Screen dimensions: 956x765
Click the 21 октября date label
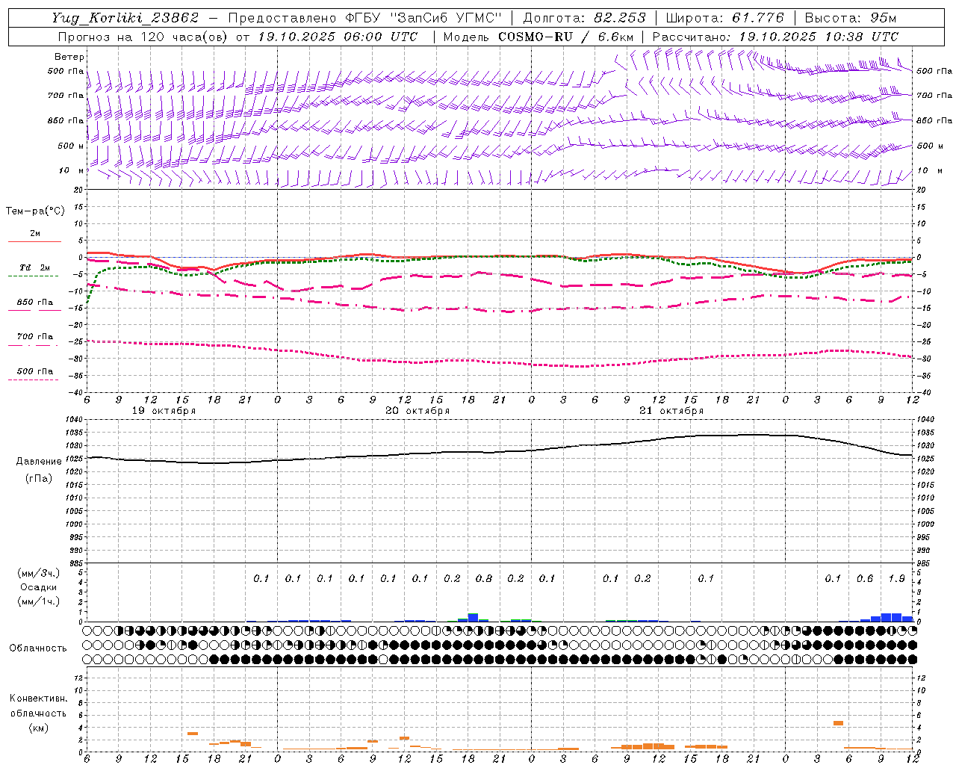tap(671, 411)
